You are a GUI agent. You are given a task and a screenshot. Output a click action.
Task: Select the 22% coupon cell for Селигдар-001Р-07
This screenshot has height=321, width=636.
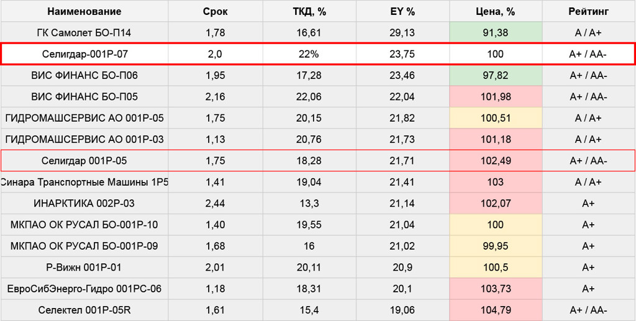(309, 54)
